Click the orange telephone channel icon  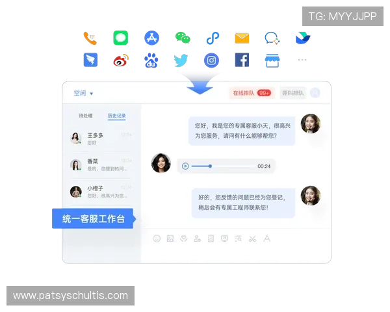pyautogui.click(x=91, y=38)
